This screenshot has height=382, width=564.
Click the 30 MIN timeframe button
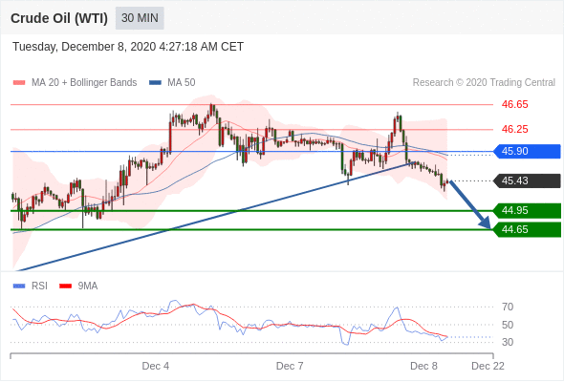[x=140, y=18]
